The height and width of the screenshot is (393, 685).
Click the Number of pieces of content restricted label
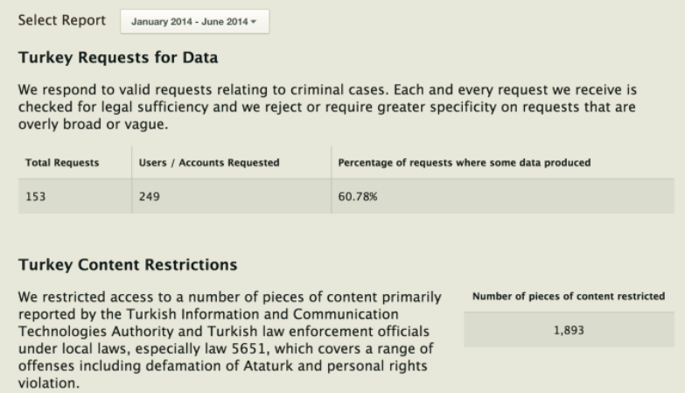click(569, 297)
